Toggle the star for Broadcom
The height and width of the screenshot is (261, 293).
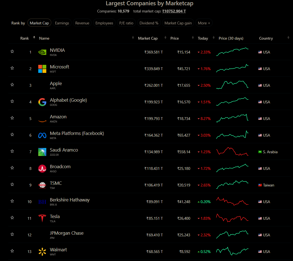12,168
